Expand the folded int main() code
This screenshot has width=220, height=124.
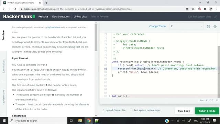pyautogui.click(x=110, y=96)
